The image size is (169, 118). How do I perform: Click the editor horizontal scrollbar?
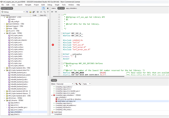point(89,76)
